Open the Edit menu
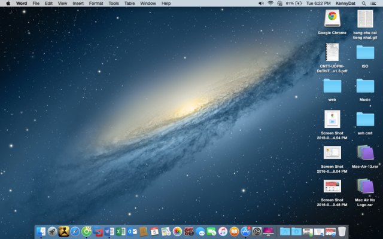383x239 pixels. pyautogui.click(x=48, y=4)
